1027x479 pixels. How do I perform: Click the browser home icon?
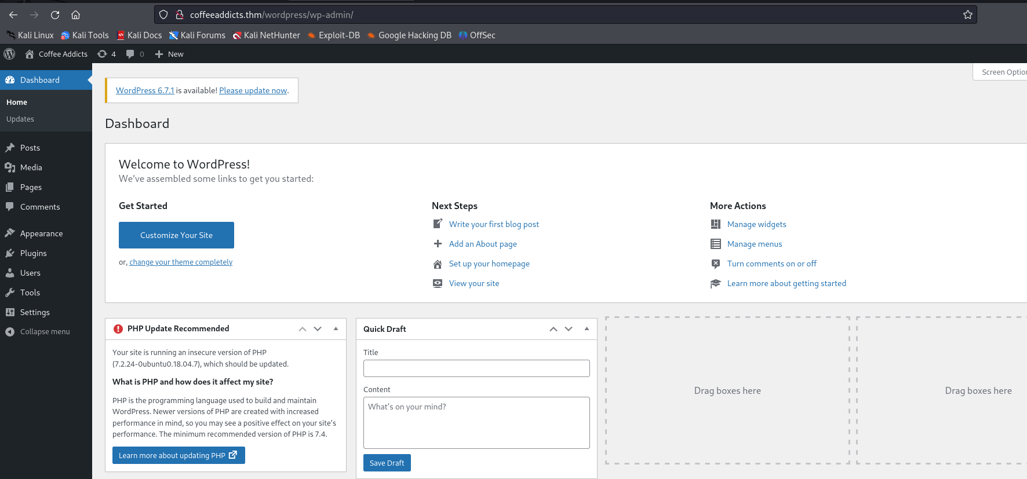pyautogui.click(x=75, y=15)
